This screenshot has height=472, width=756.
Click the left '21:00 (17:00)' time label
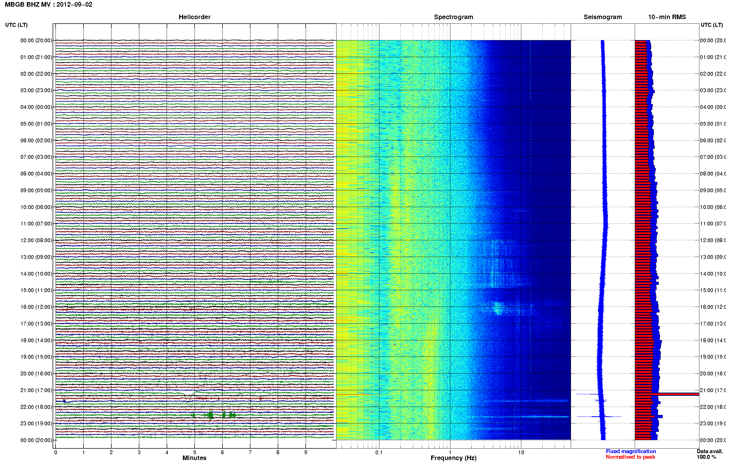36,390
